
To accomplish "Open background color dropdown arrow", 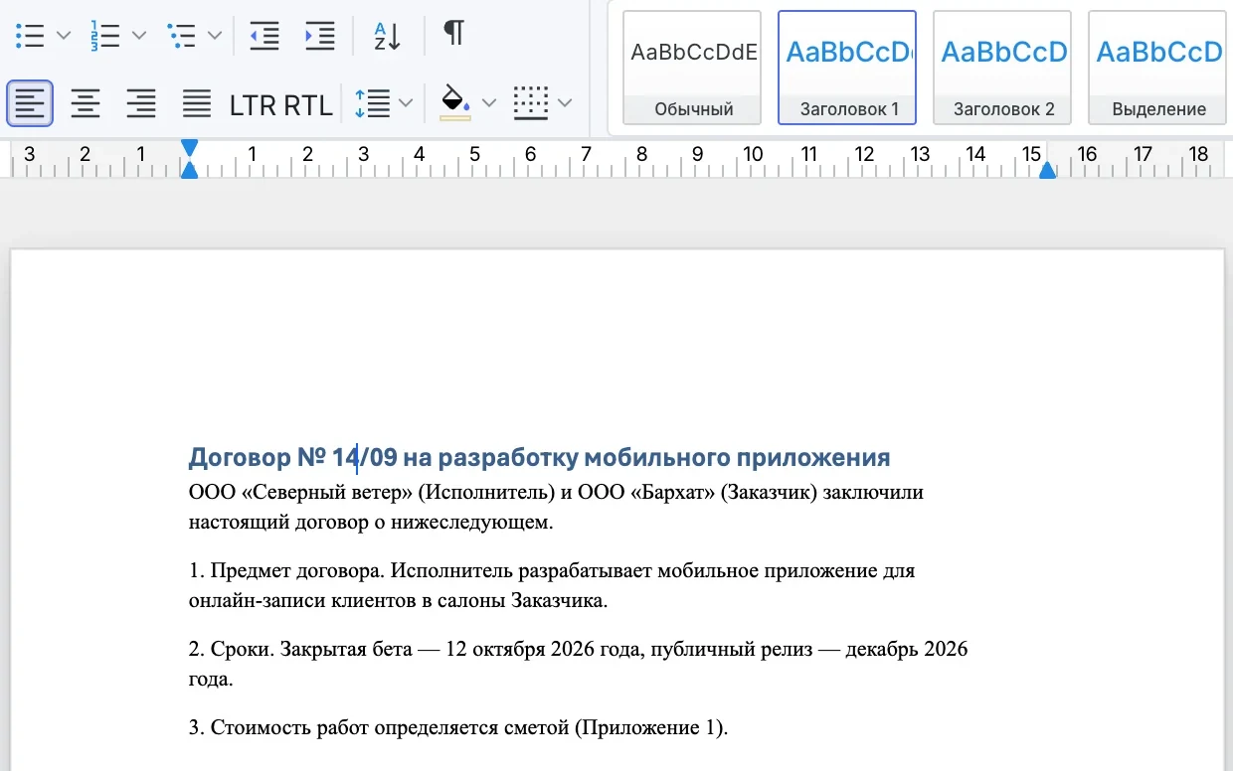I will coord(488,103).
